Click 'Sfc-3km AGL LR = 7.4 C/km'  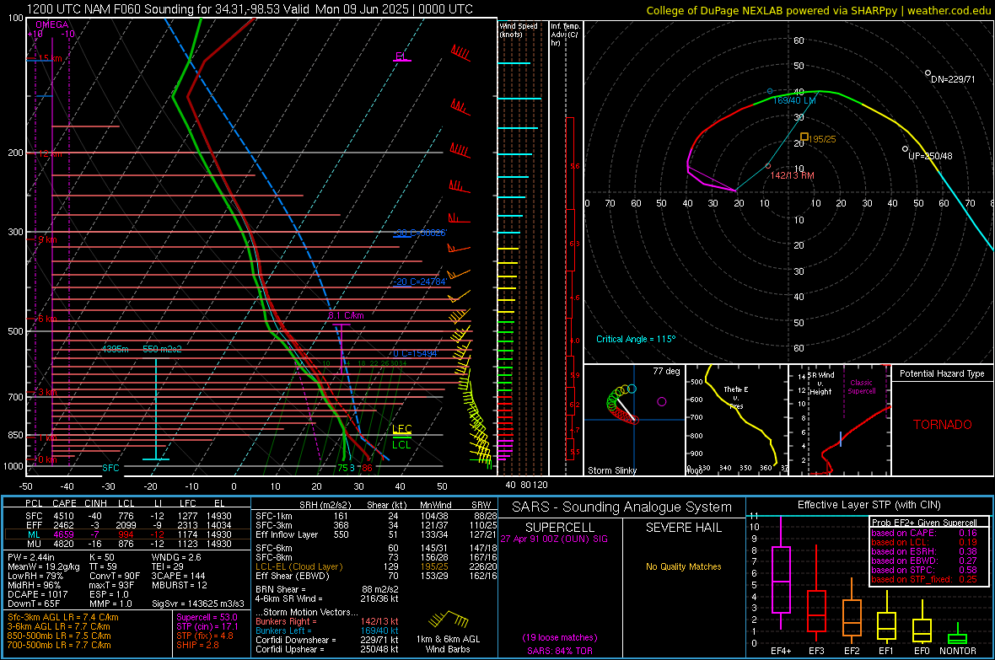click(x=63, y=617)
